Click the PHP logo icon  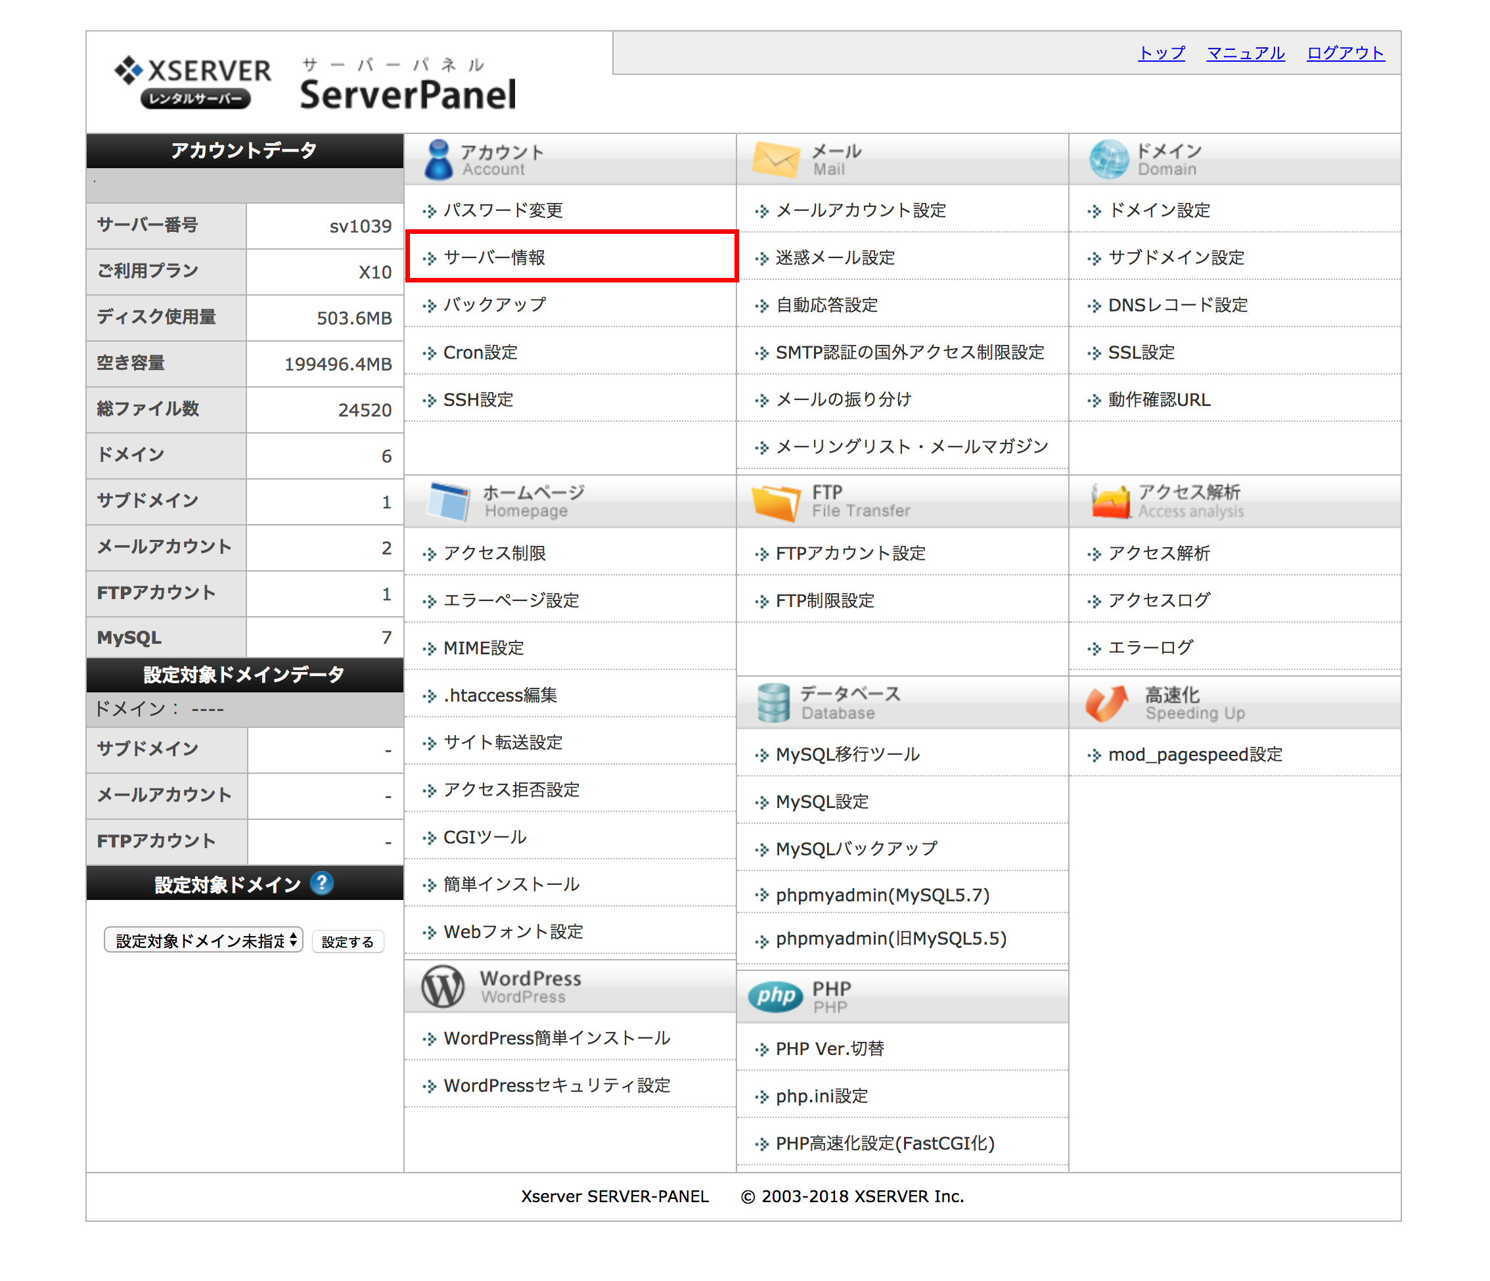(x=776, y=996)
